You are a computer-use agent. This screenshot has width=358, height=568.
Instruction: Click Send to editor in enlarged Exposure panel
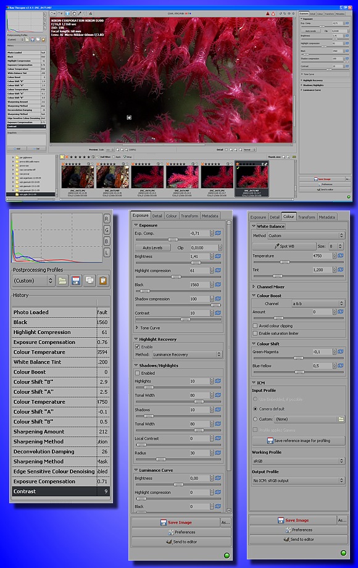[x=181, y=542]
